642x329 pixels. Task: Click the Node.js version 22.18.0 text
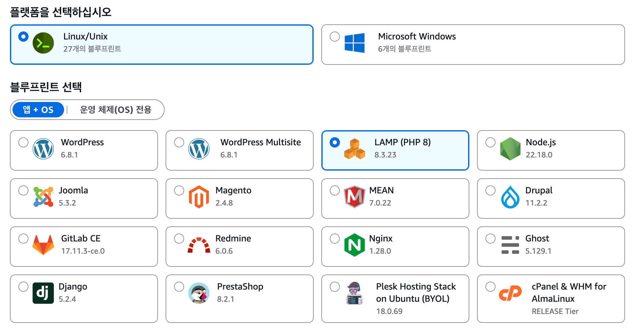click(x=539, y=155)
